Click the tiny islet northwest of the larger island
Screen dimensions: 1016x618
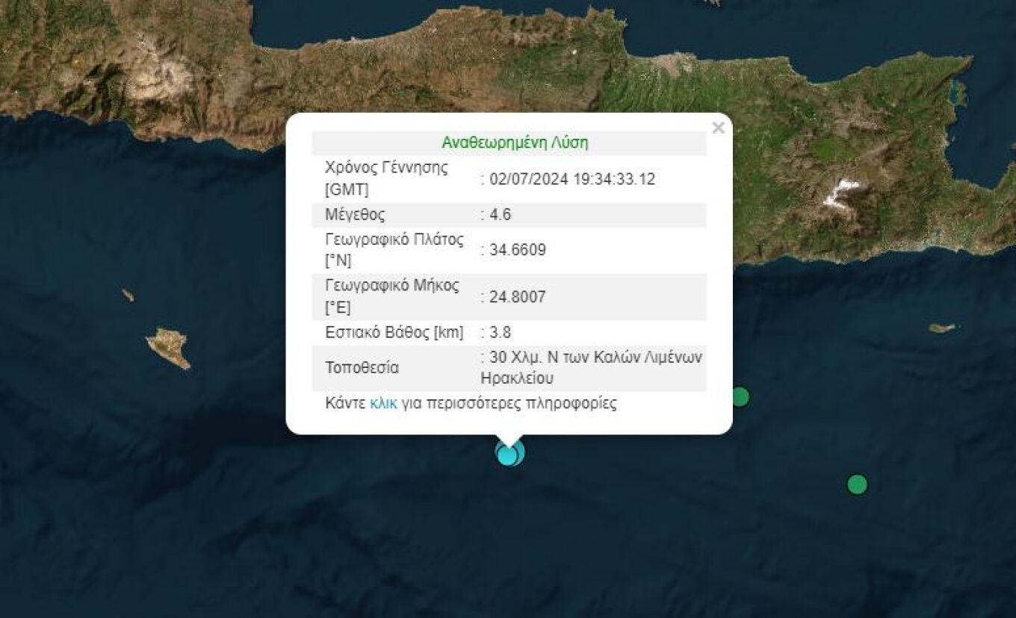pos(128,296)
